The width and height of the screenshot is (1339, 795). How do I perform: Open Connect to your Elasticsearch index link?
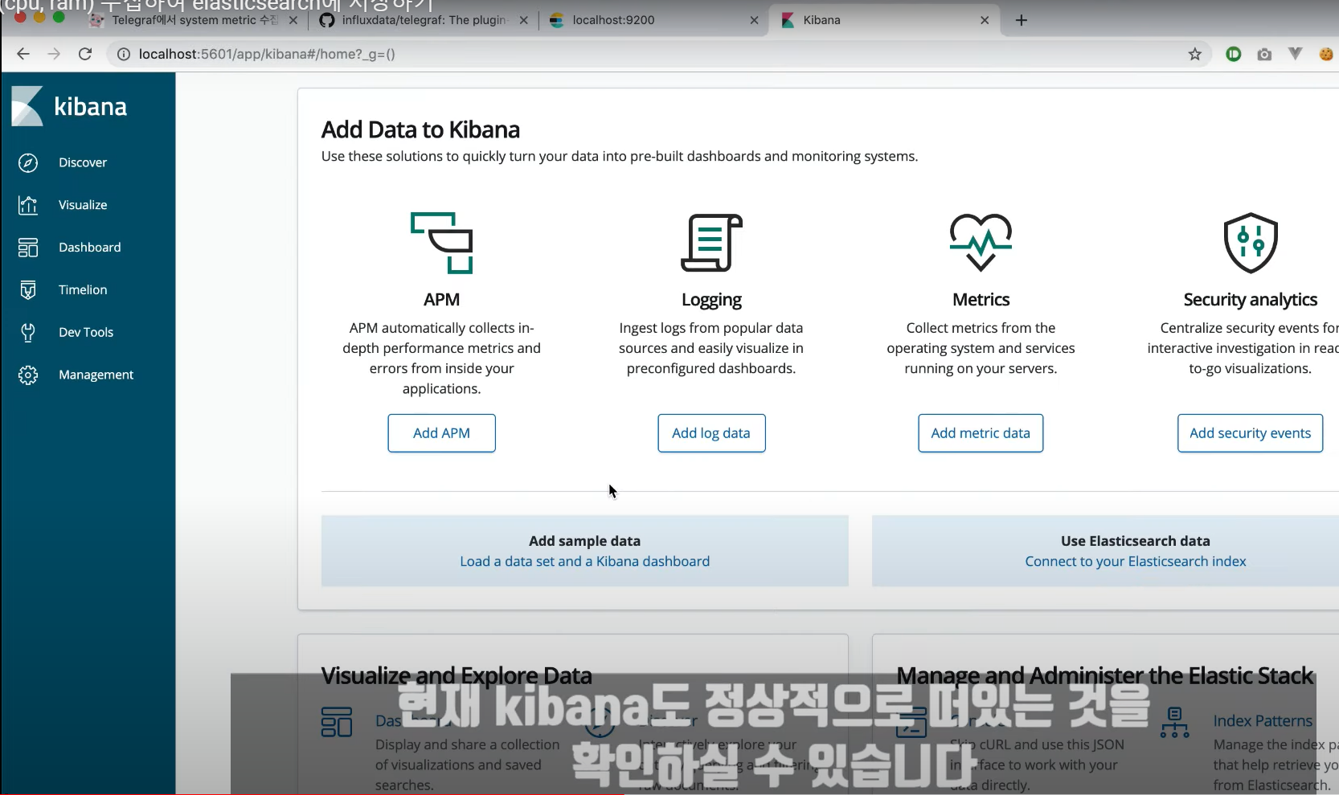pos(1136,561)
